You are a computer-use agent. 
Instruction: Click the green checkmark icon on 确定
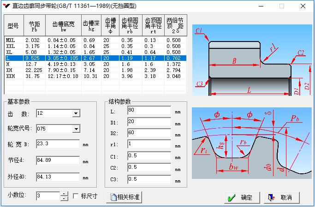231,197
